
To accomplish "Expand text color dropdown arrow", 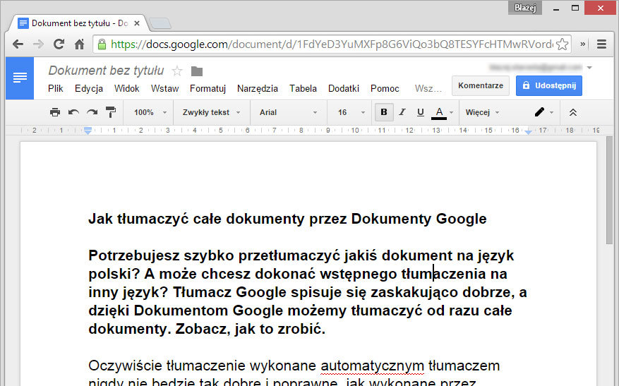I will pyautogui.click(x=452, y=112).
